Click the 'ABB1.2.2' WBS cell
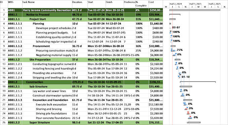 [x=15, y=123]
